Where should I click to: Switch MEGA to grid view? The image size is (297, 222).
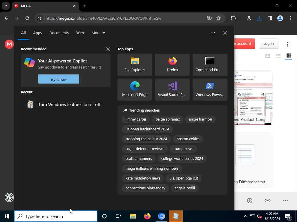point(289,55)
